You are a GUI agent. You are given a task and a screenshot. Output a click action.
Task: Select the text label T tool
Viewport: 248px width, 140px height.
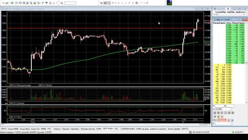click(46, 3)
